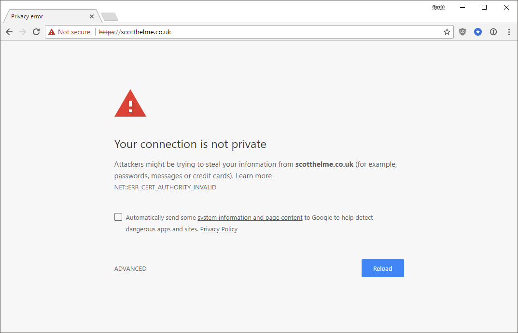The image size is (518, 333).
Task: Click the grayed forward navigation arrow
Action: click(22, 32)
